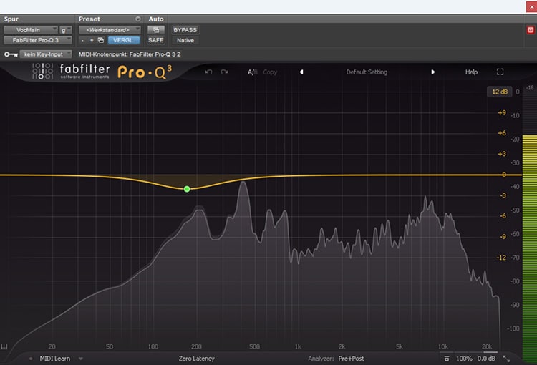Open the VocMain track selector
This screenshot has width=537, height=365.
31,30
